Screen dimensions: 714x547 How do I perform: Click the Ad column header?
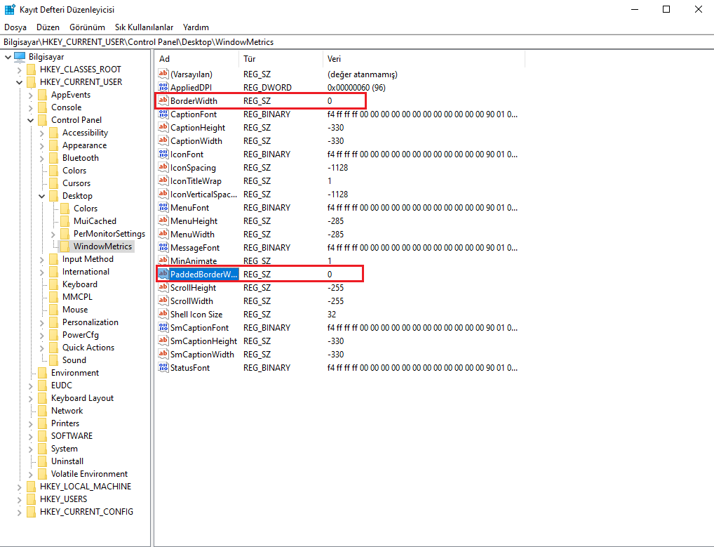click(196, 59)
